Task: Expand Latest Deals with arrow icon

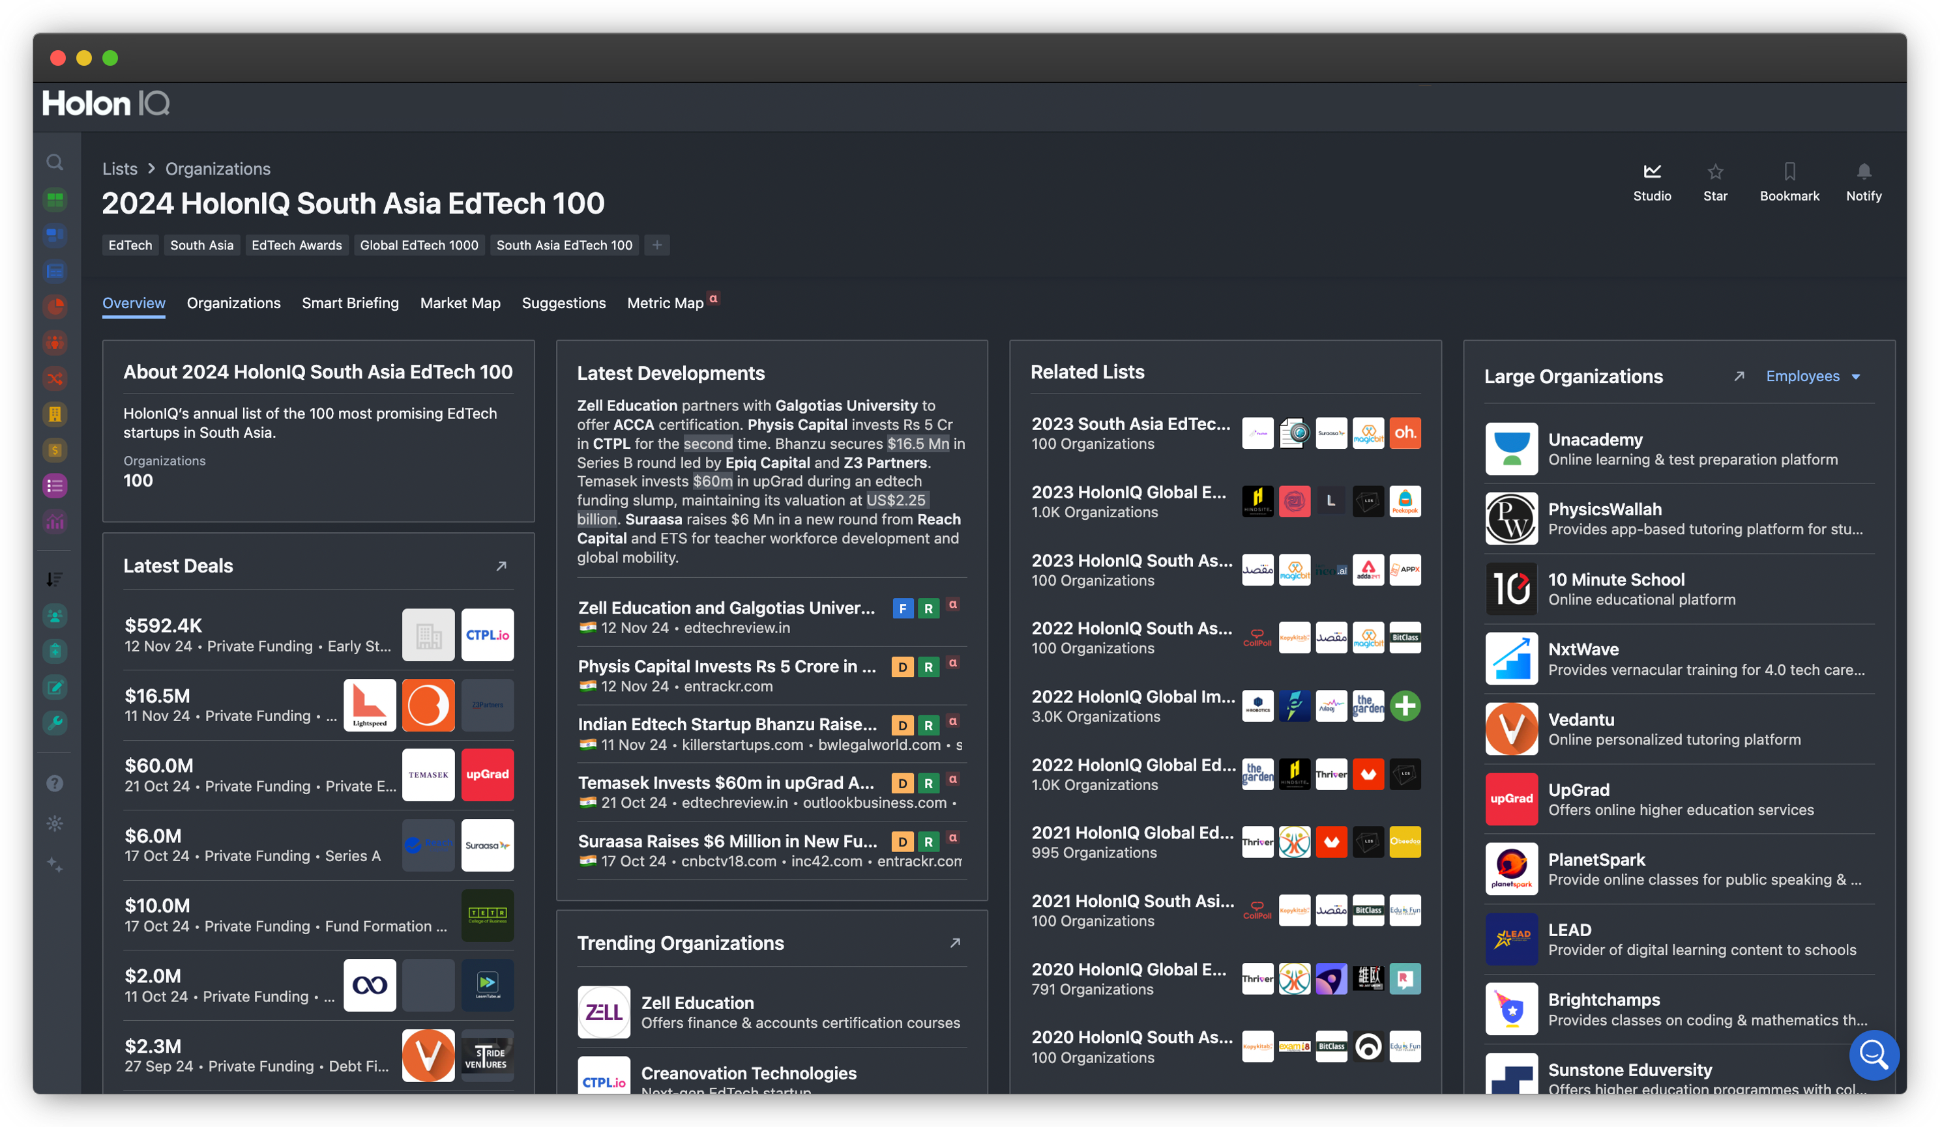Action: (501, 566)
